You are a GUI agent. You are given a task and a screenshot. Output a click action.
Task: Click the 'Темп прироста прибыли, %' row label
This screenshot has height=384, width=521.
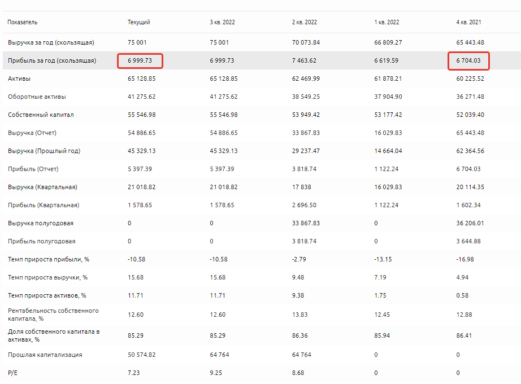[49, 259]
